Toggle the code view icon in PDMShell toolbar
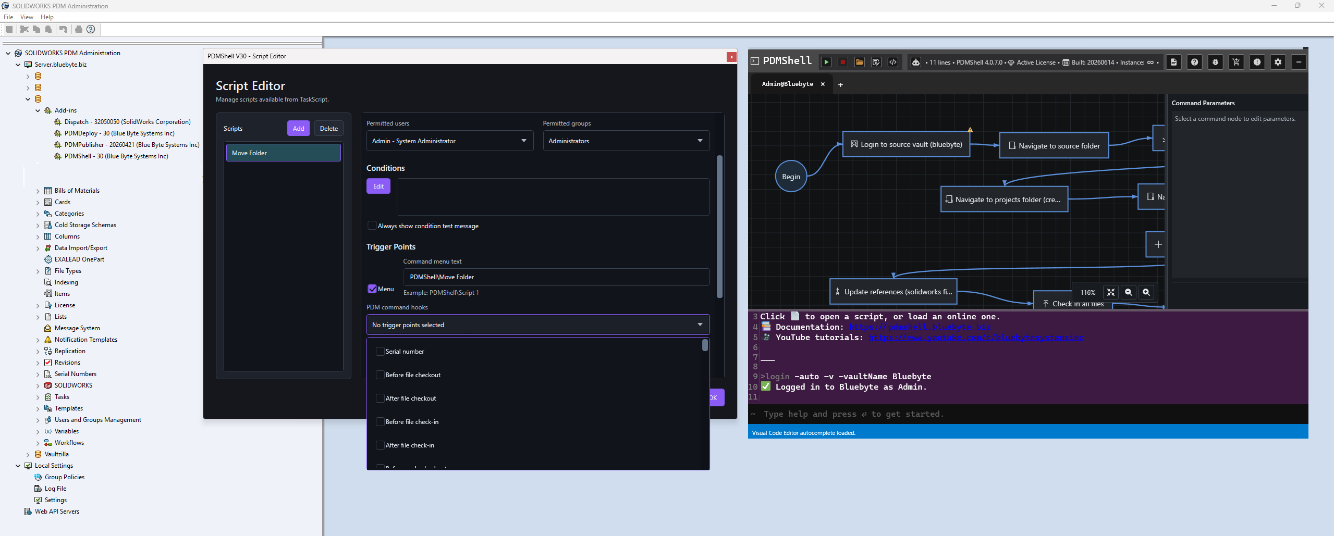The image size is (1334, 536). 893,62
